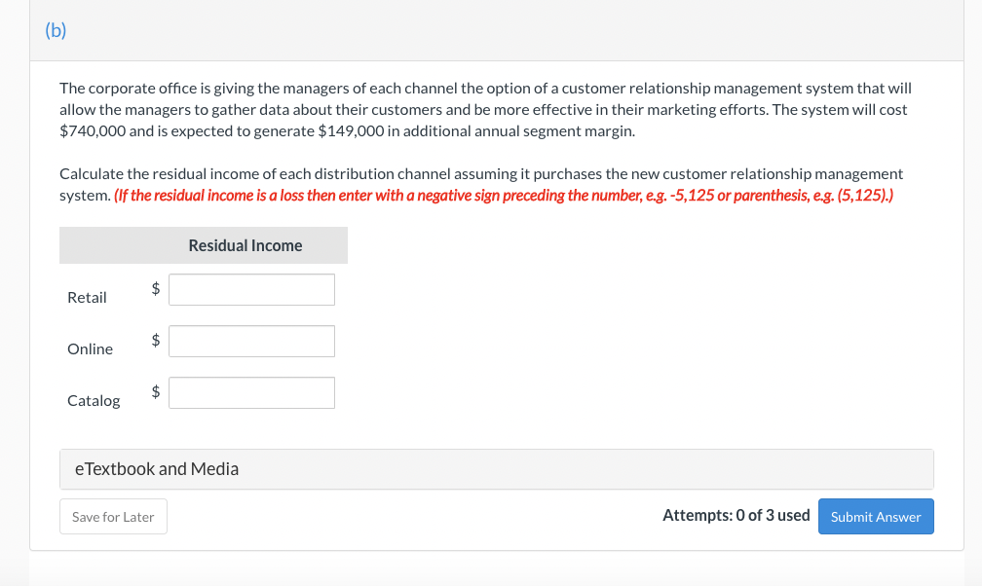Select the Residual Income column header
The width and height of the screenshot is (982, 586).
245,245
